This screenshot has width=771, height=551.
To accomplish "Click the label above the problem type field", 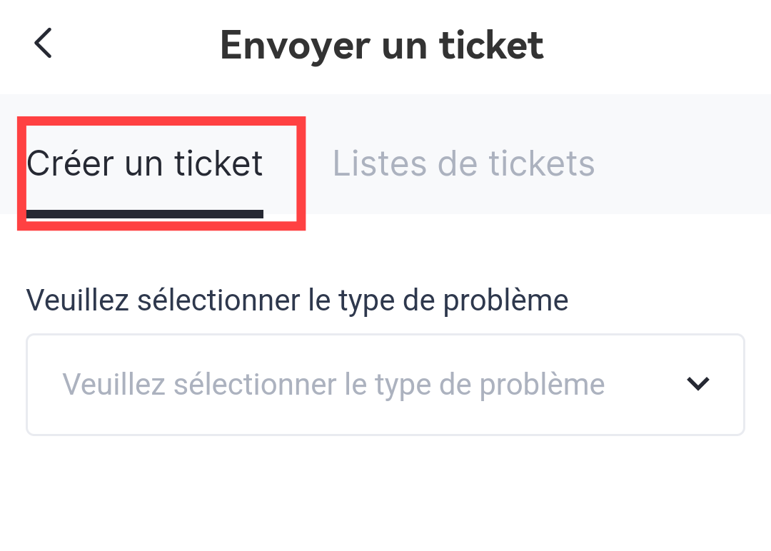I will (297, 300).
